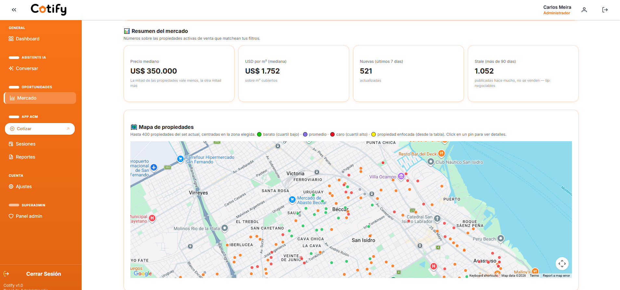This screenshot has height=290, width=620.
Task: Click the purple promedio legend swatch
Action: 305,134
